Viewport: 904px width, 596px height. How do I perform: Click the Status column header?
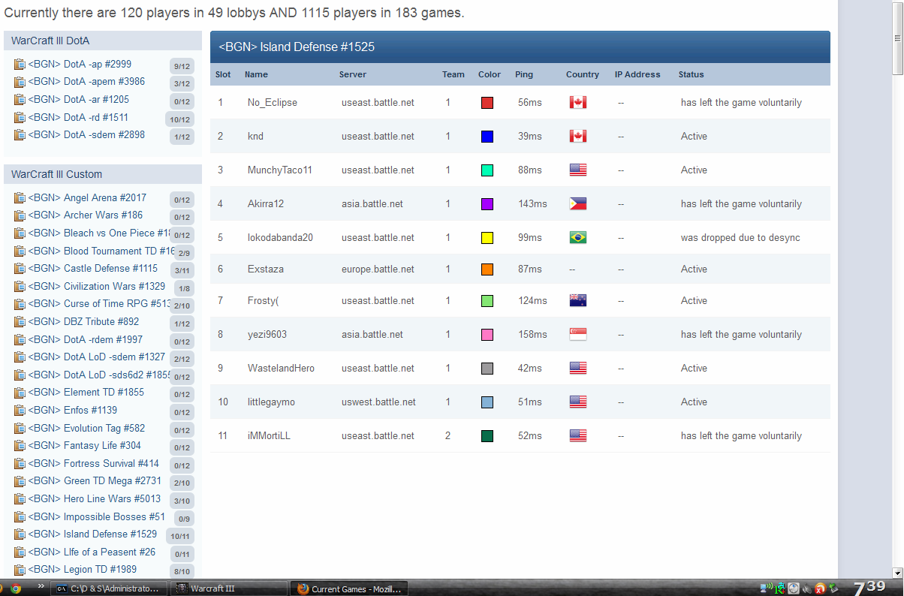click(x=691, y=74)
